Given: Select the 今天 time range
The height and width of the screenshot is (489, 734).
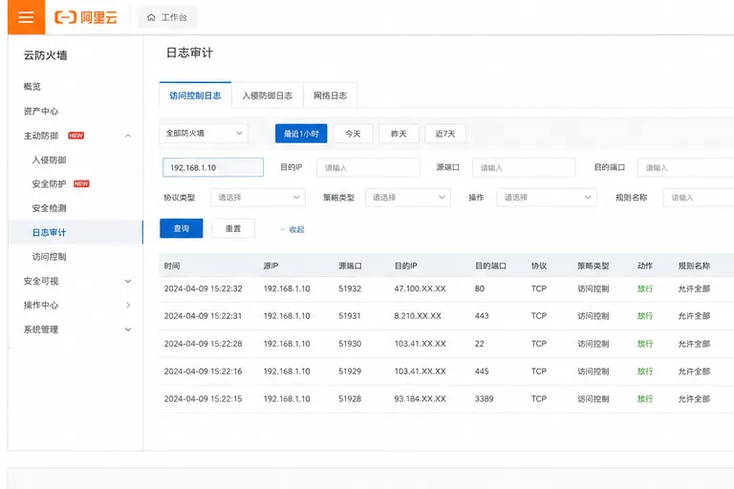Looking at the screenshot, I should 353,134.
